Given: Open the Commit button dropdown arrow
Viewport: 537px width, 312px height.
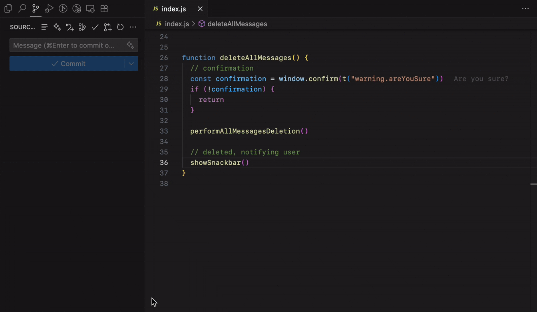Looking at the screenshot, I should point(131,63).
